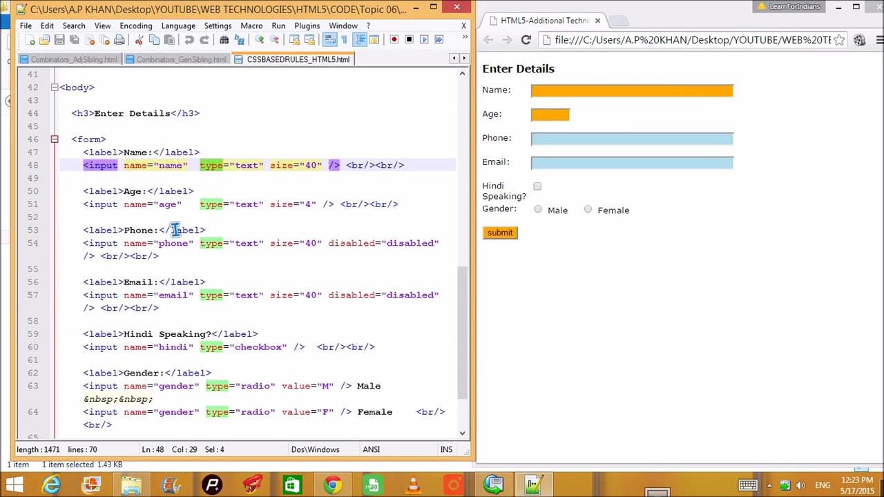Click the Undo arrow icon
Image resolution: width=884 pixels, height=497 pixels.
pyautogui.click(x=189, y=39)
